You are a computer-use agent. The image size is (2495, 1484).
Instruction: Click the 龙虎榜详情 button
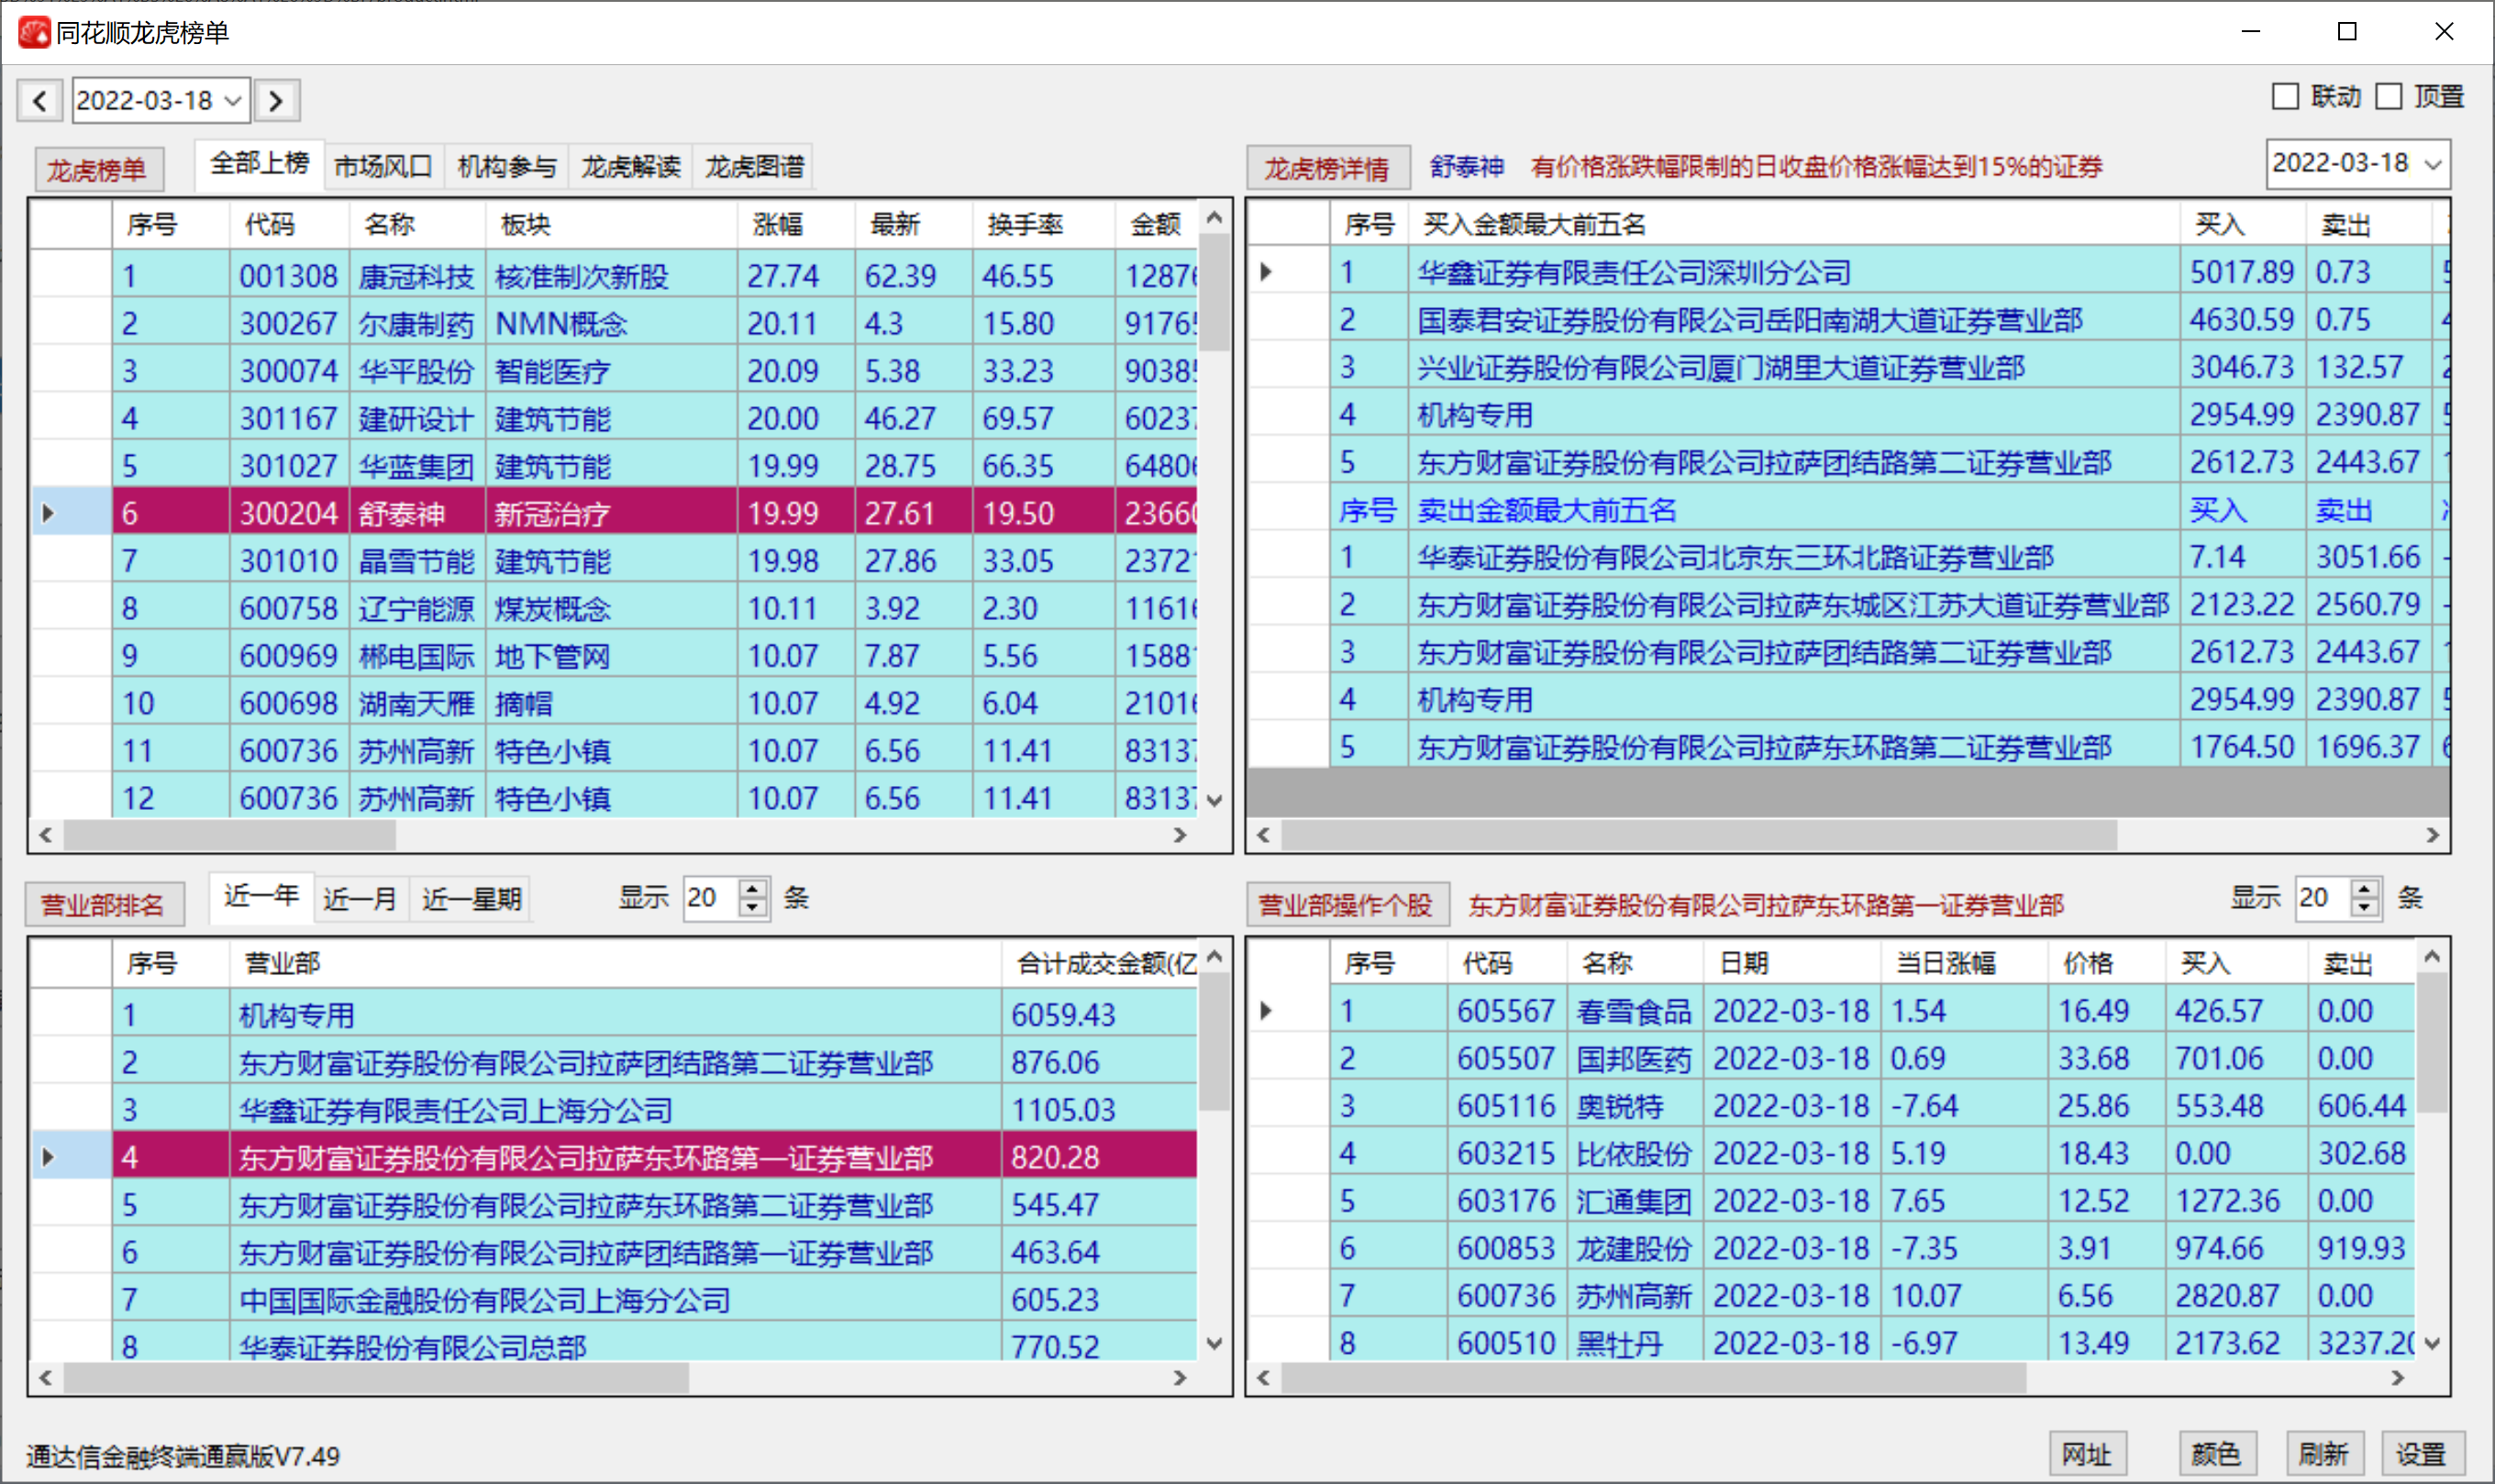click(x=1327, y=167)
